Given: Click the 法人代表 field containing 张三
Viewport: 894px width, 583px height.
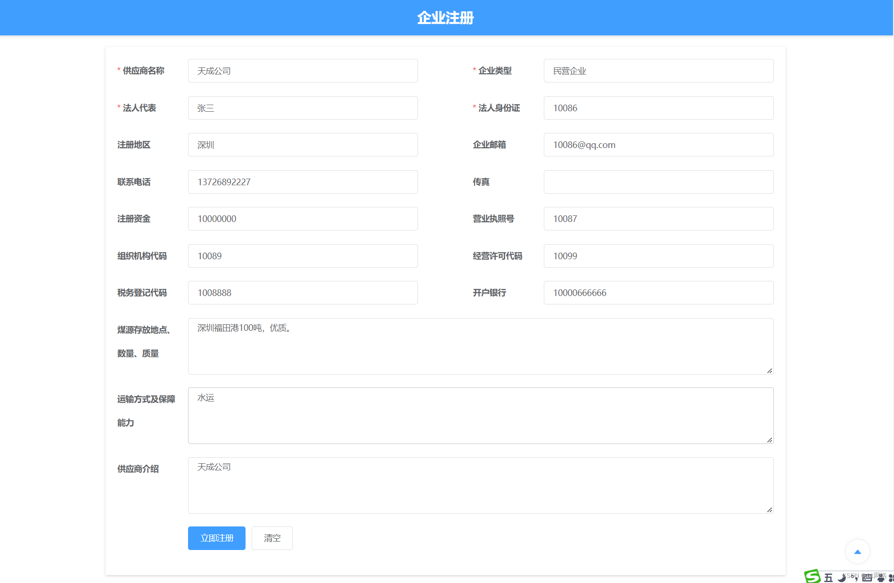Looking at the screenshot, I should 303,108.
